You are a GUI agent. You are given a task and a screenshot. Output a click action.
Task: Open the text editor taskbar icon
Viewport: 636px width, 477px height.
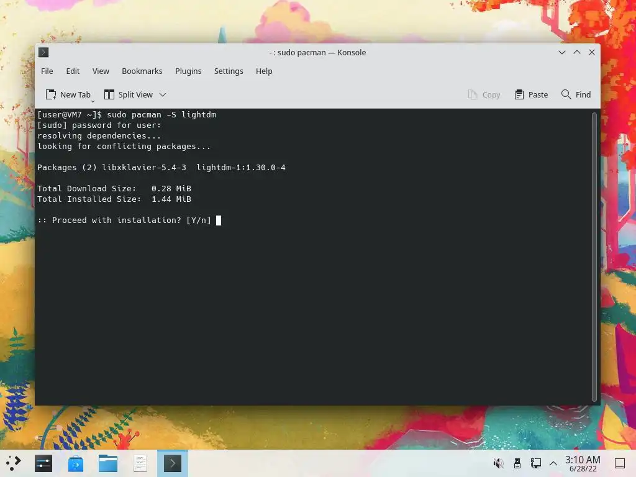click(x=140, y=463)
